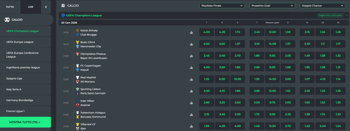Viewport: 350px width, 131px height.
Task: Select Villarreal double chance x2 at 2.40
Action: coord(323,126)
